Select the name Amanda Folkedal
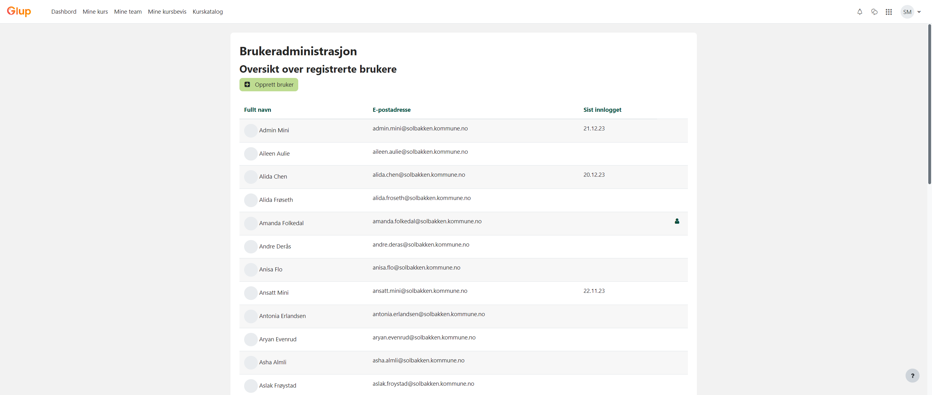Screen dimensions: 932x395 click(281, 223)
